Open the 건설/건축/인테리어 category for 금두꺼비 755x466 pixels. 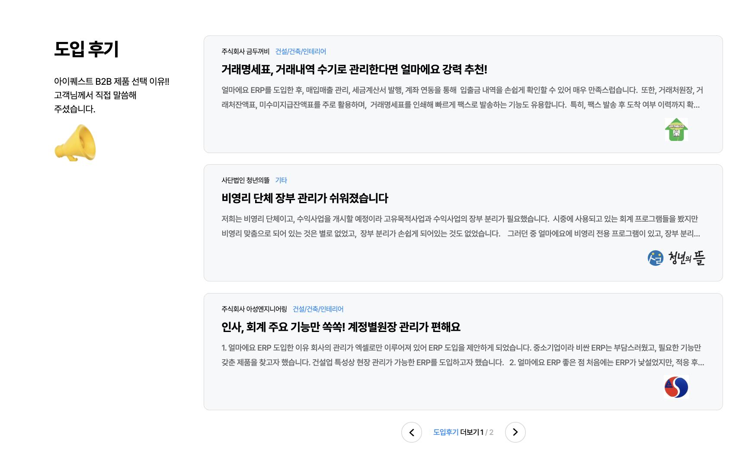301,51
